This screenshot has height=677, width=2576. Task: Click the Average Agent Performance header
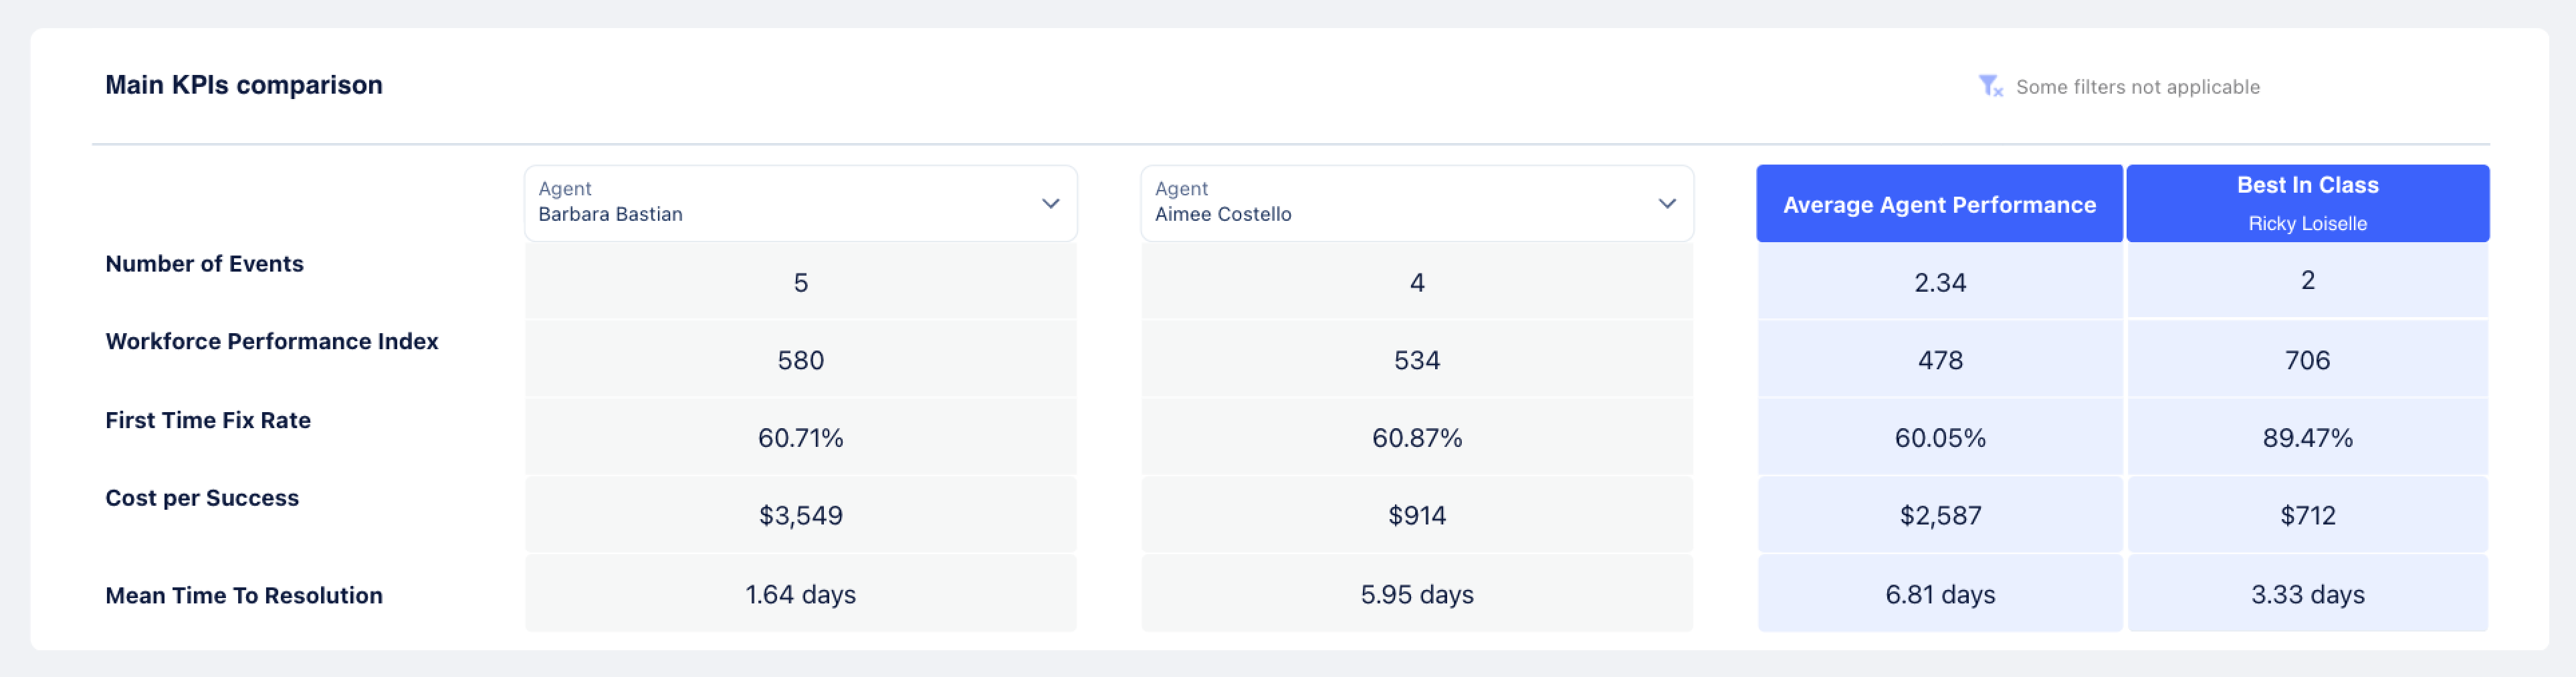click(1938, 204)
